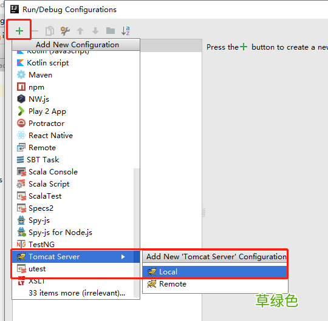Show 33 items more (irrelevant)

point(77,293)
